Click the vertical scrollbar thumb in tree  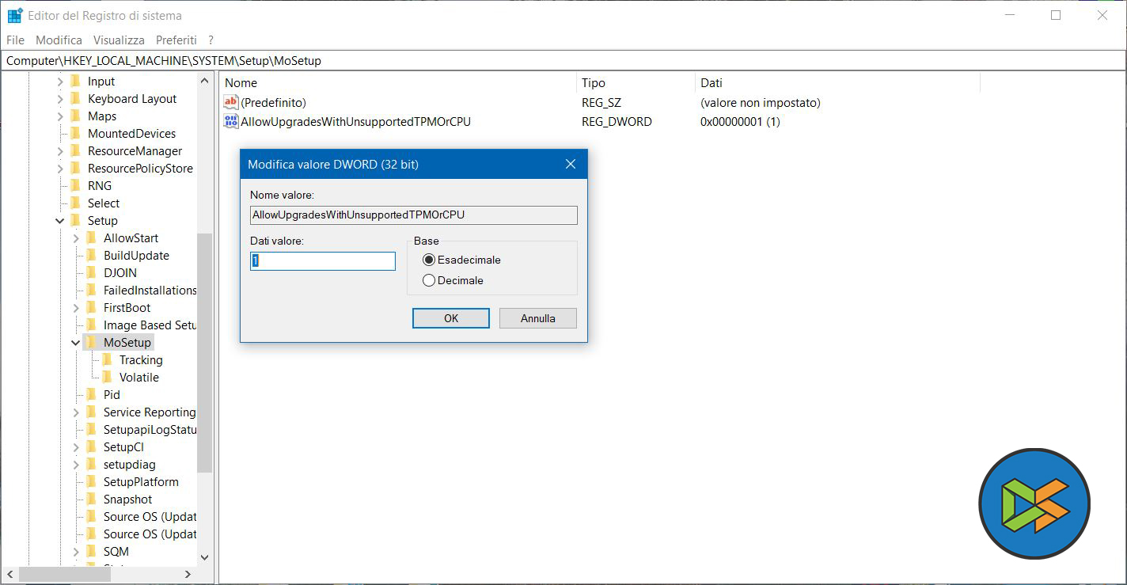(205, 352)
